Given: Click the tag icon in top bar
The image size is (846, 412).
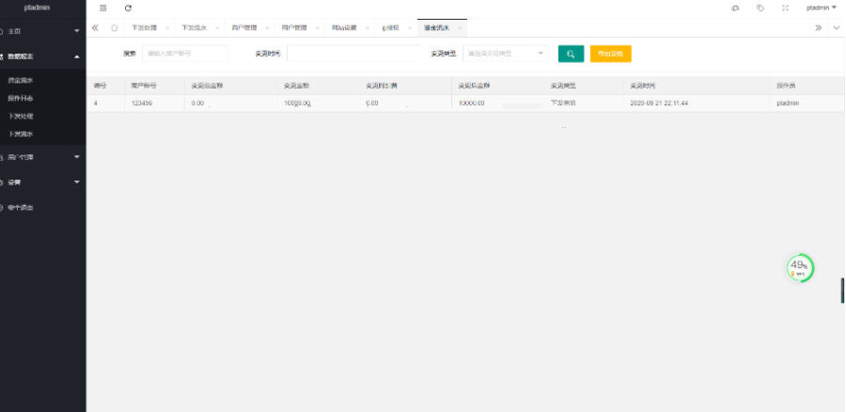Looking at the screenshot, I should coord(760,8).
